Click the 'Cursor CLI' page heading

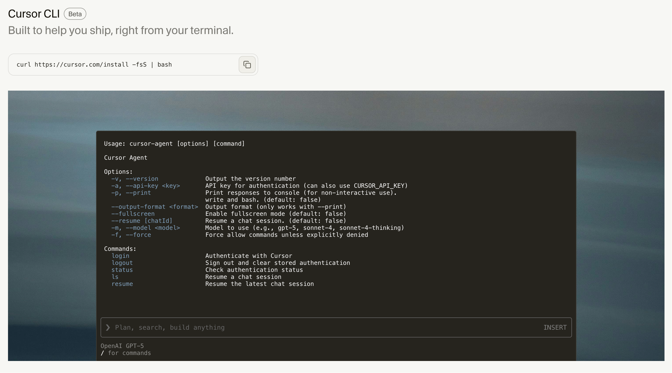(34, 14)
